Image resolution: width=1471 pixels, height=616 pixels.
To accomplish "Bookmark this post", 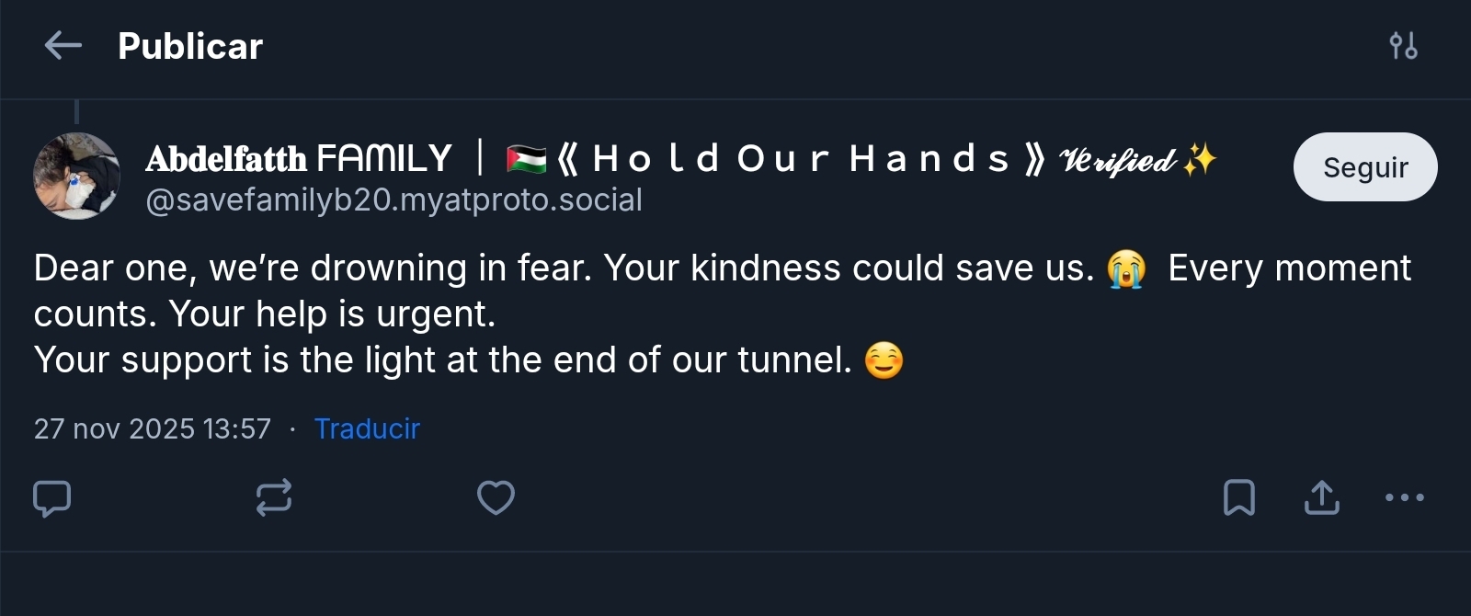I will pos(1238,498).
